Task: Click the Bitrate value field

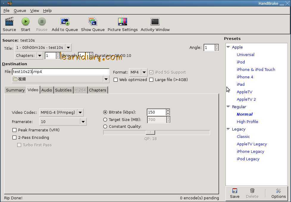Action: coord(156,112)
